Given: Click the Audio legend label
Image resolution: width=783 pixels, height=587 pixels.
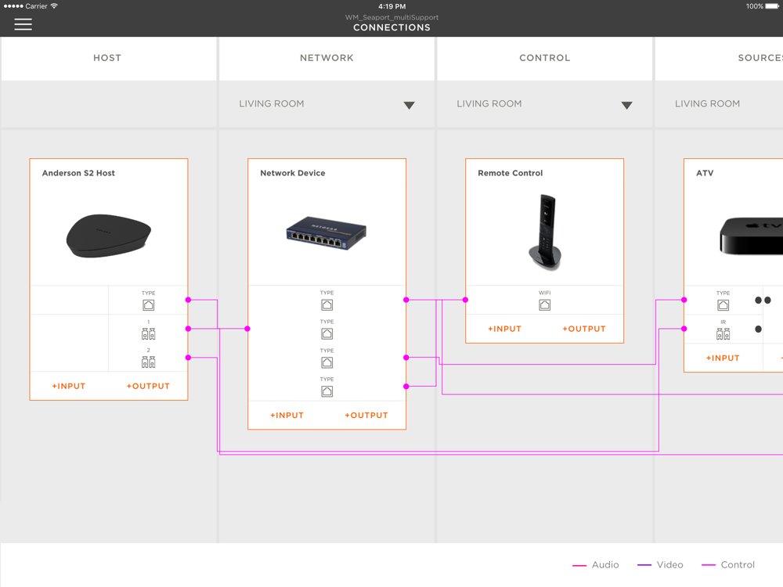Looking at the screenshot, I should (605, 564).
